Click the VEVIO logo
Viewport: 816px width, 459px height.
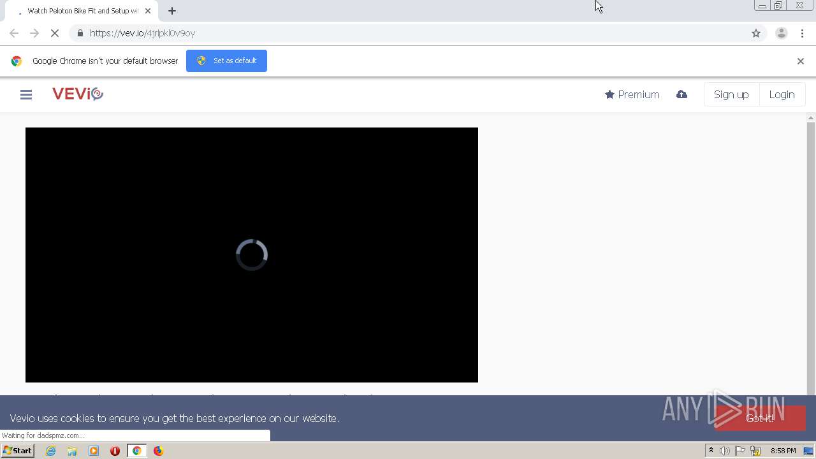tap(78, 94)
